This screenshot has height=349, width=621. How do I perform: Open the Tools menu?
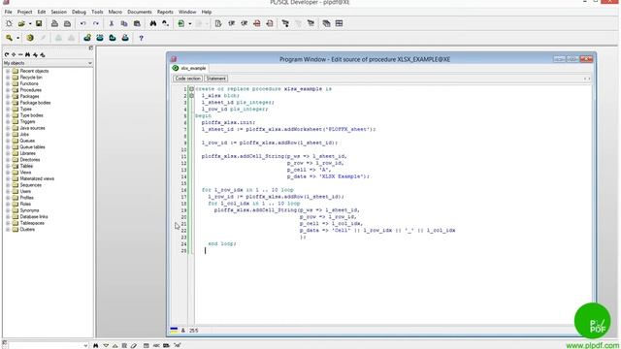[x=97, y=12]
